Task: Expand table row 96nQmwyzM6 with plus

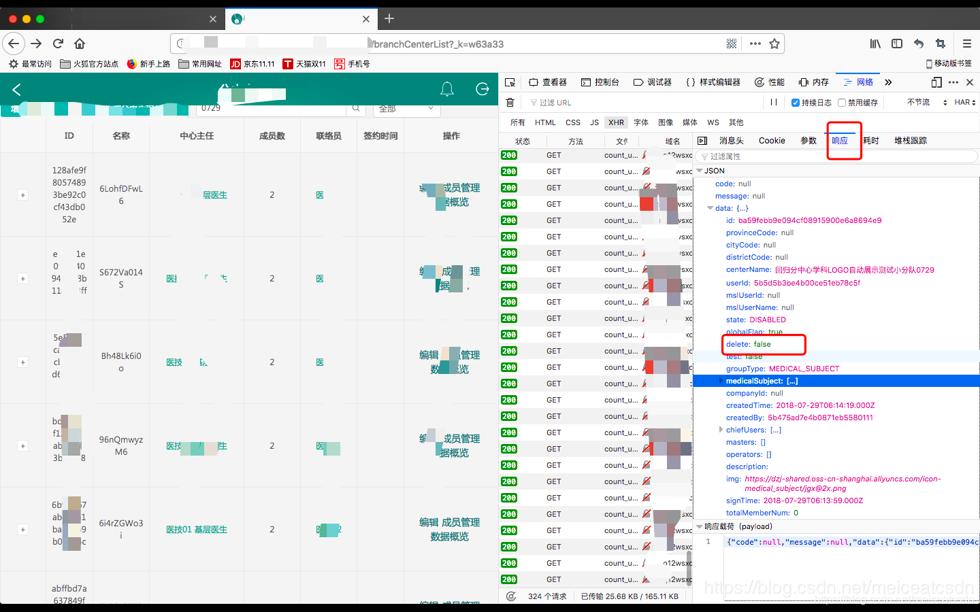Action: 22,446
